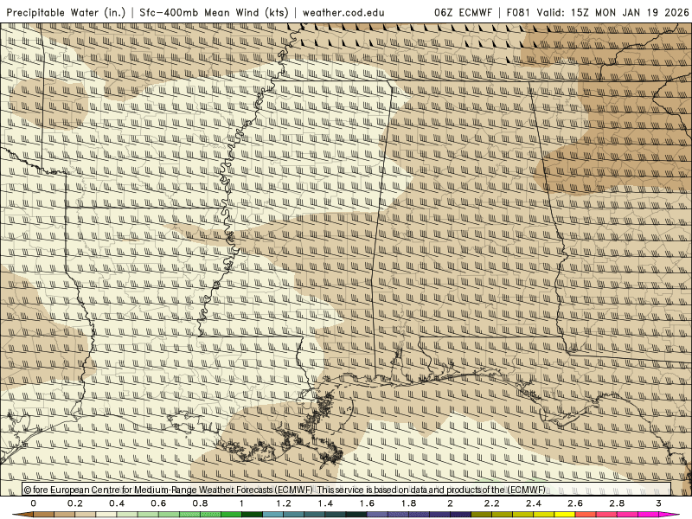Viewport: 692px width, 519px height.
Task: Click the '0' label on the color scale
Action: point(34,503)
